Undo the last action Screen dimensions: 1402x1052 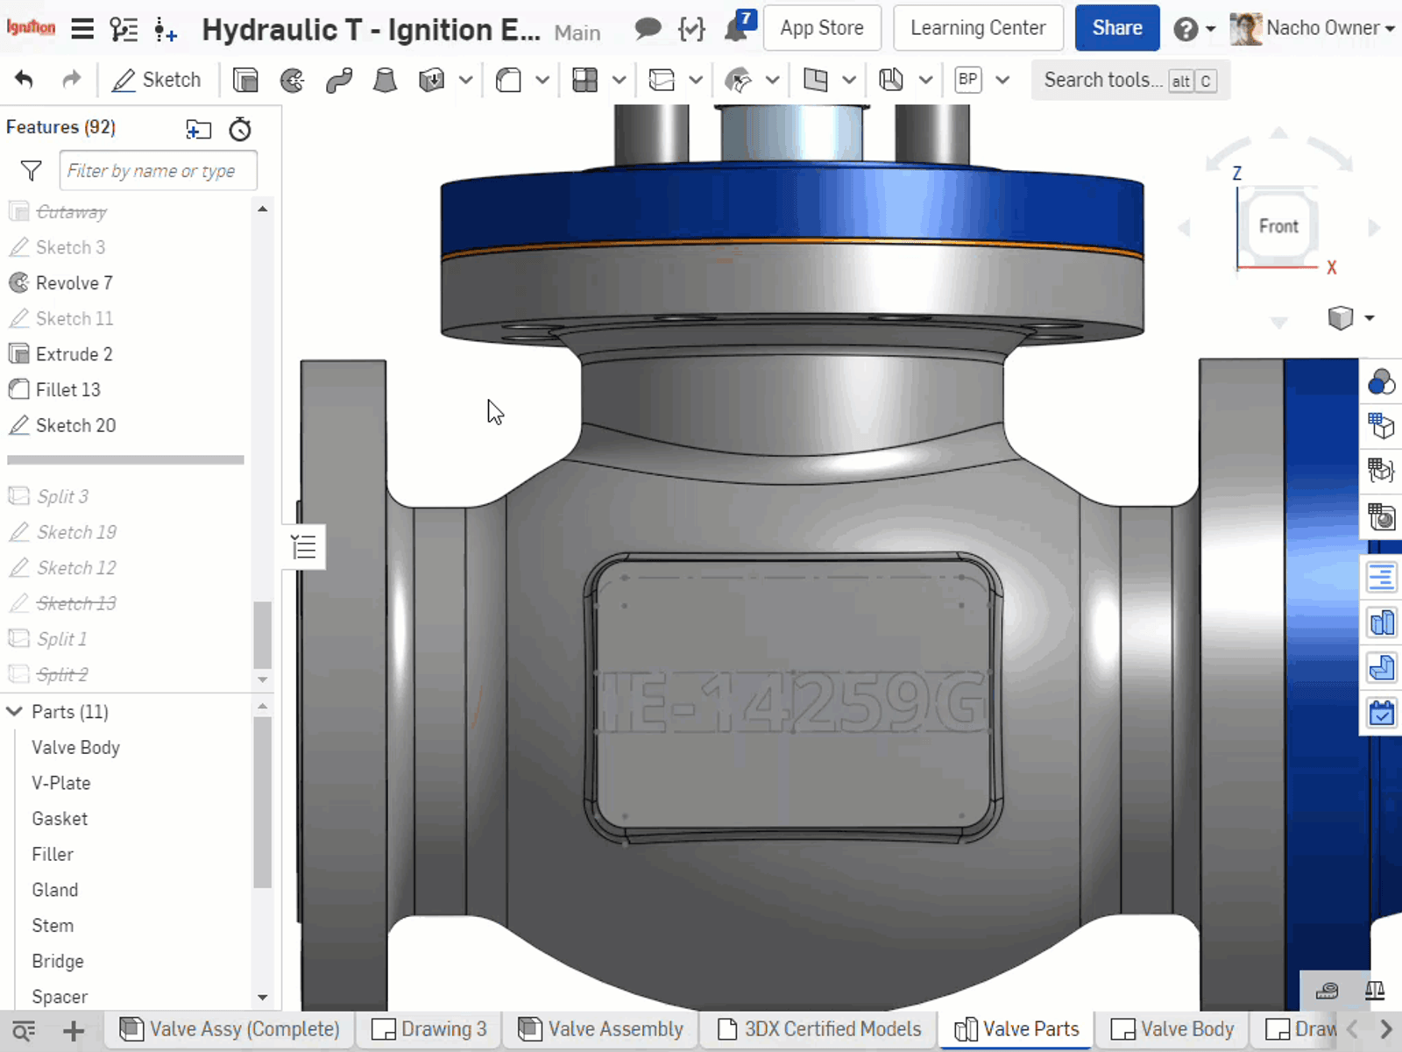pyautogui.click(x=25, y=80)
